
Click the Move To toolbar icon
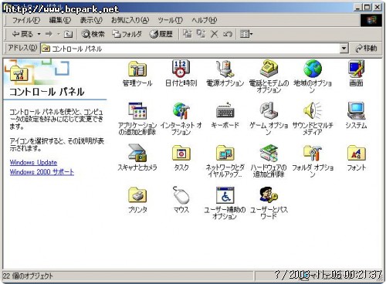point(188,34)
